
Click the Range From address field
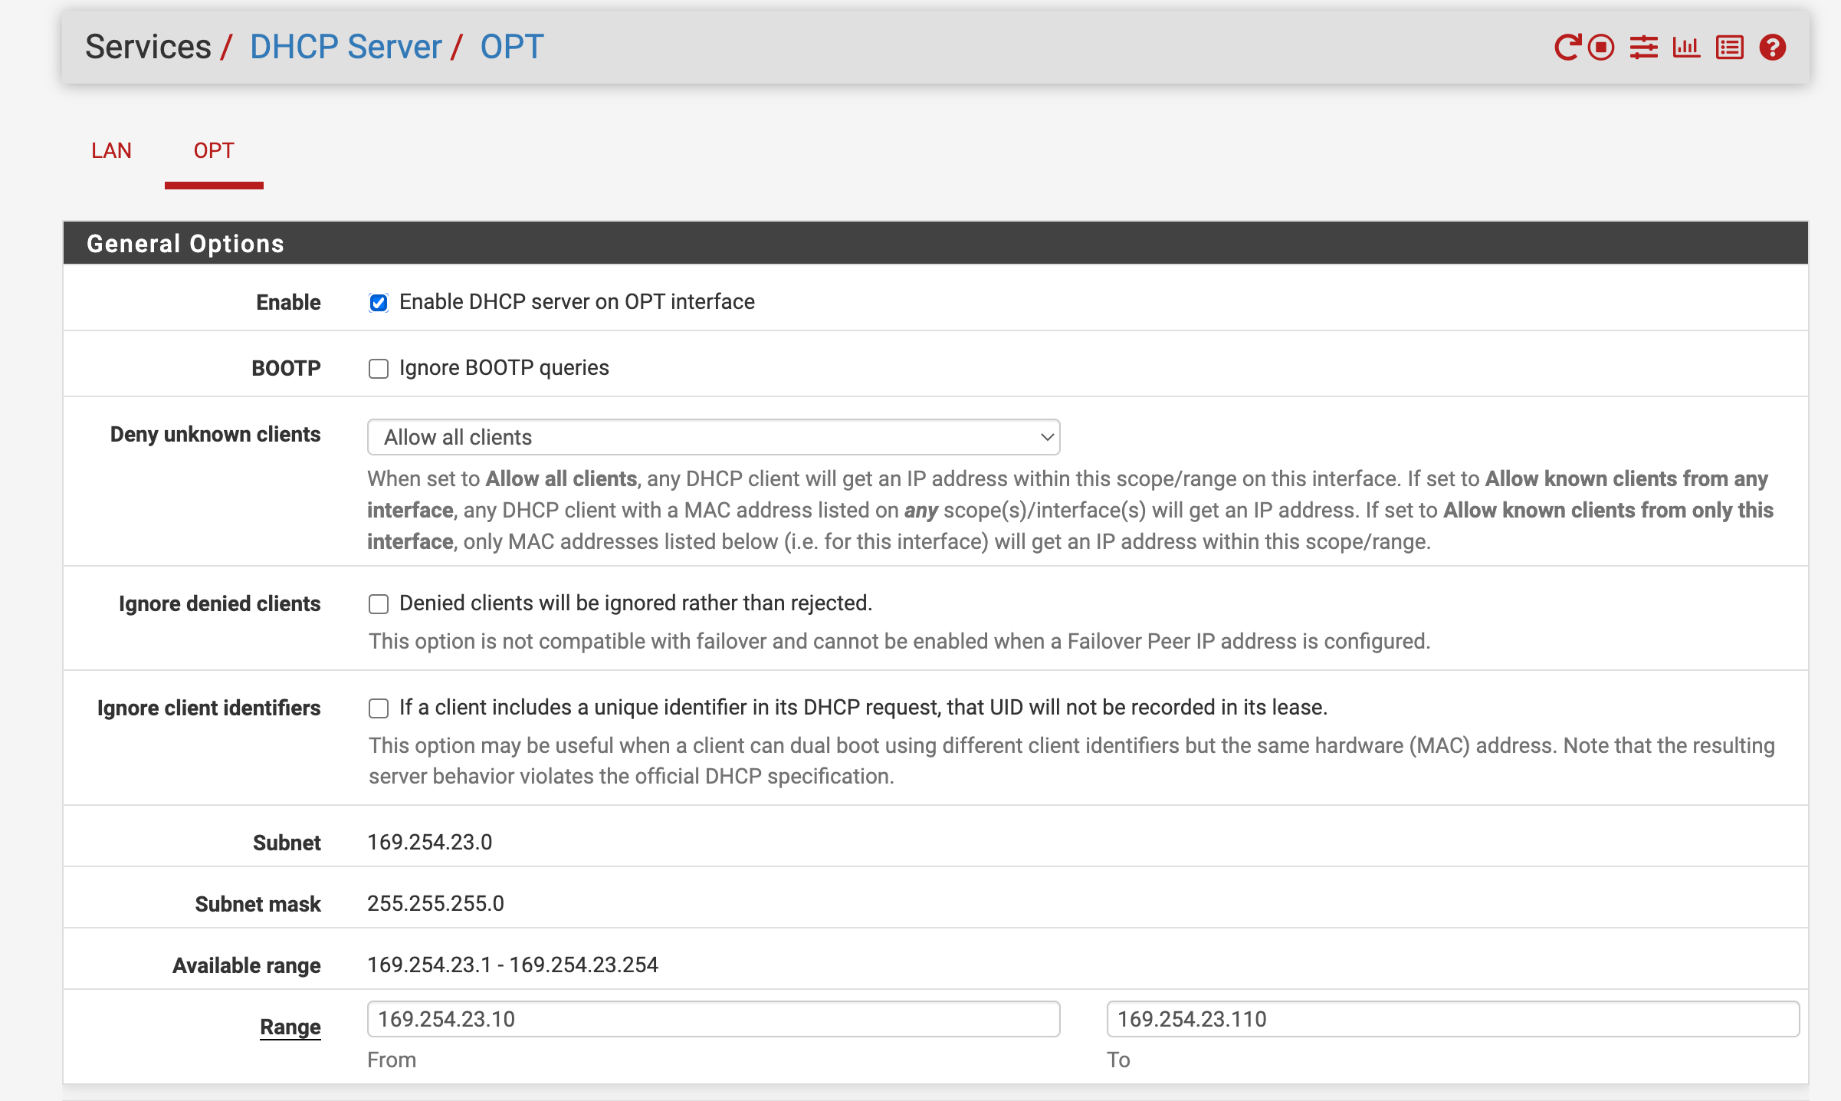point(713,1019)
